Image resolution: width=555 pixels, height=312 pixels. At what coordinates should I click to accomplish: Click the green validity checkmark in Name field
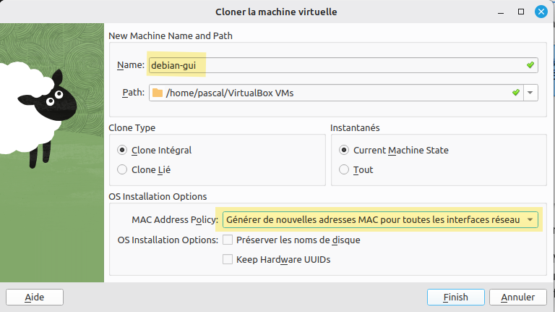(530, 65)
